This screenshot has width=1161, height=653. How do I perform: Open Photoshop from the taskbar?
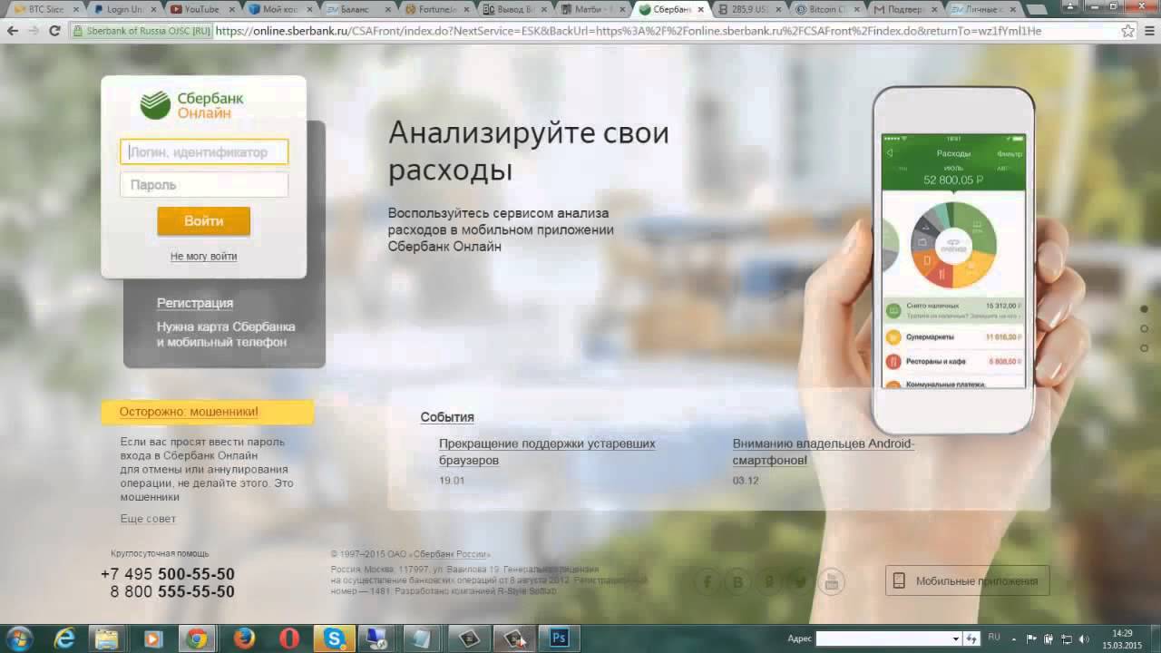pyautogui.click(x=560, y=638)
